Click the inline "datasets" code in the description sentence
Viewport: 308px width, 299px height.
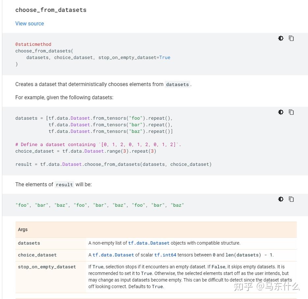pyautogui.click(x=177, y=84)
